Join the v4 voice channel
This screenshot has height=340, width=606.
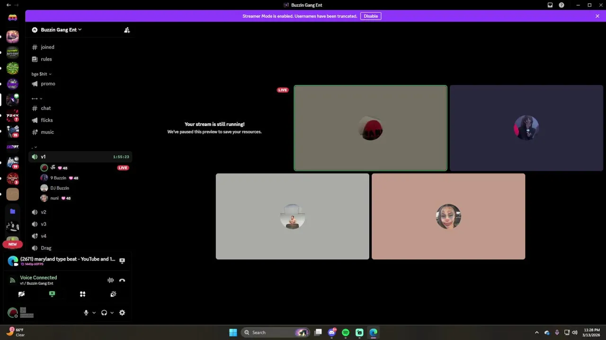(80, 236)
